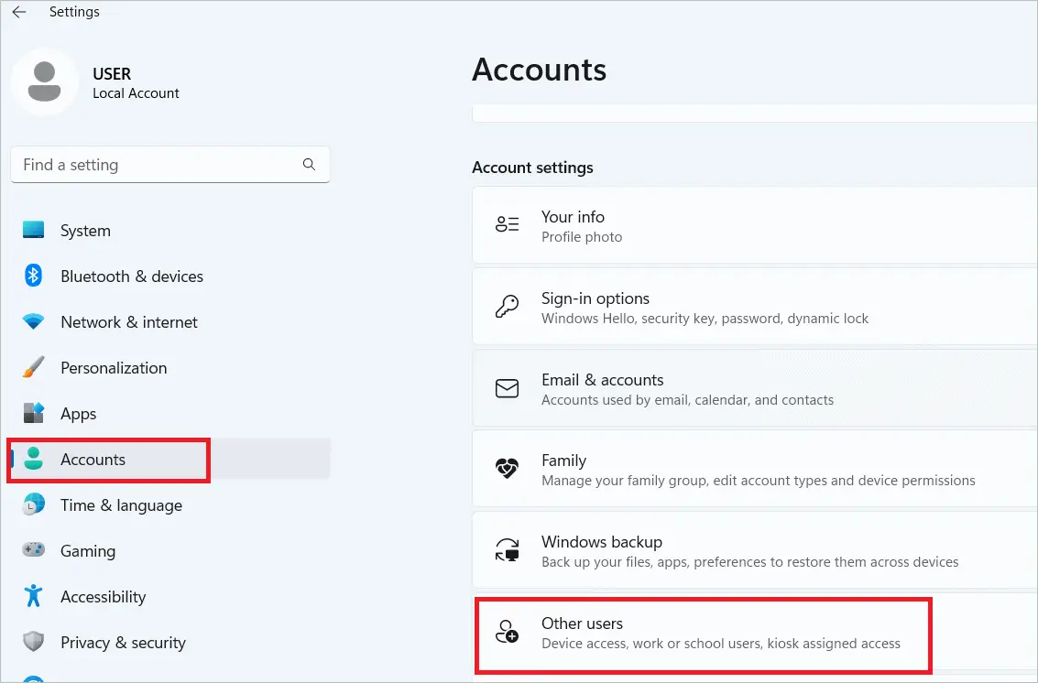
Task: Click the USER profile avatar picture
Action: (44, 81)
